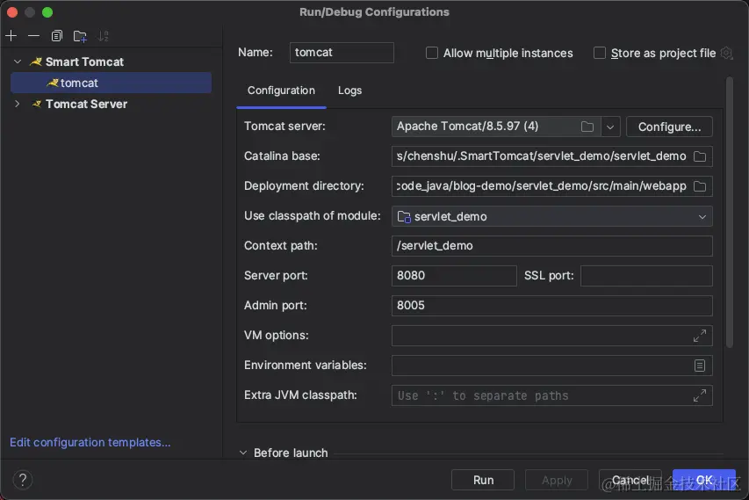Image resolution: width=749 pixels, height=500 pixels.
Task: Open the help question mark button
Action: [24, 480]
